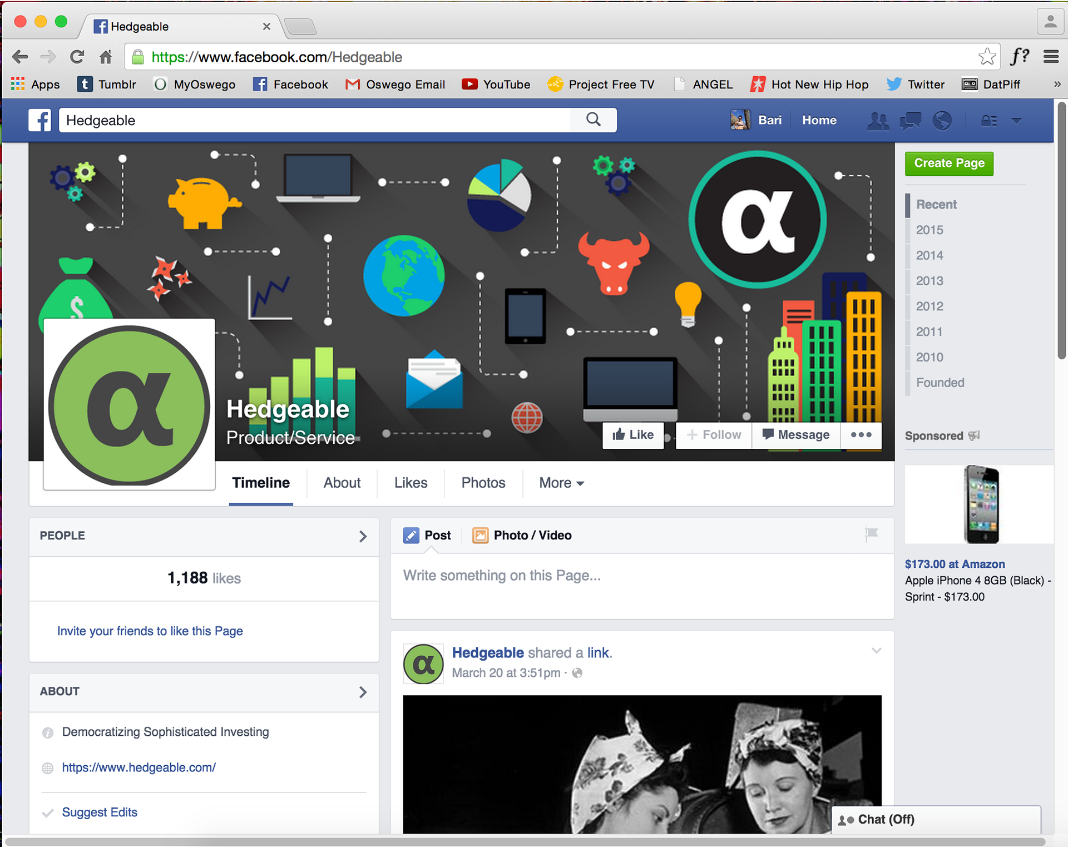Click the Follow button on cover photo
The image size is (1068, 847).
(714, 435)
